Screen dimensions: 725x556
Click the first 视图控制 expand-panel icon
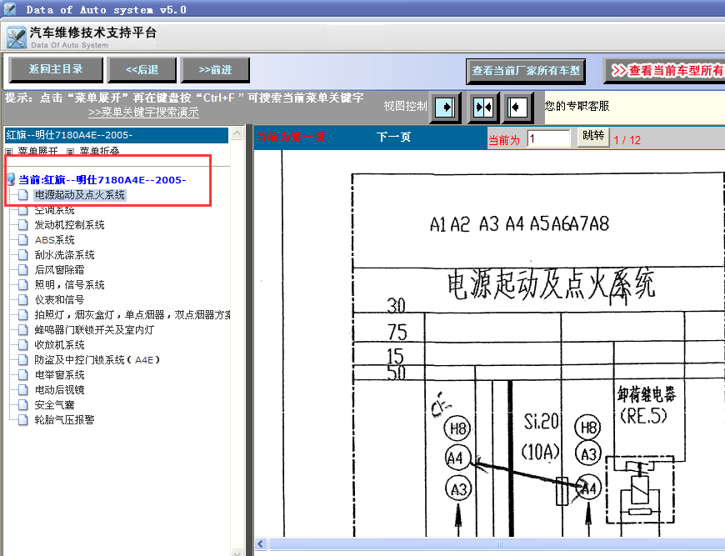444,108
